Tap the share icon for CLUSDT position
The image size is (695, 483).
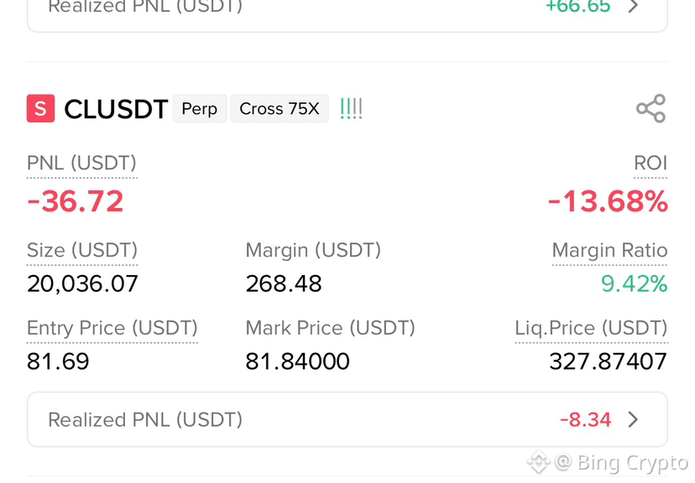tap(651, 108)
